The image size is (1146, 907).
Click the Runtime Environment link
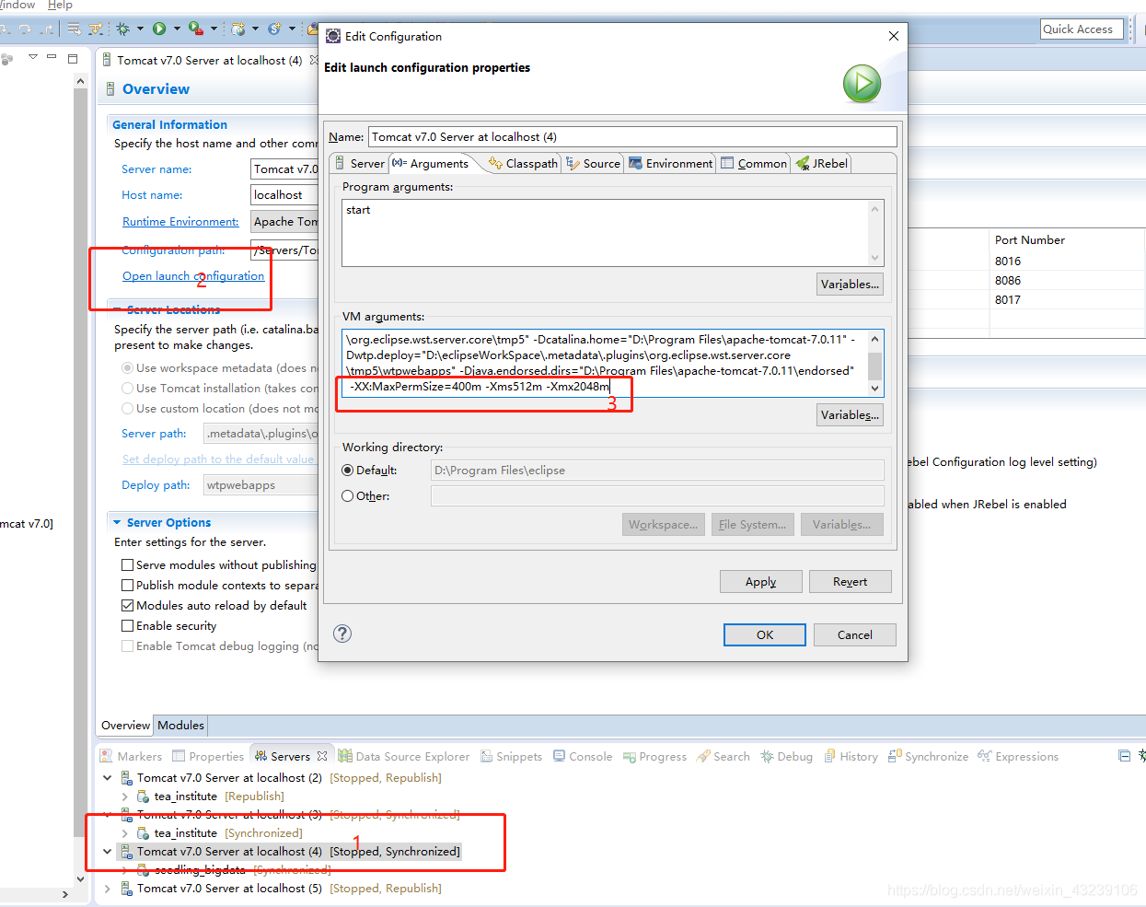[180, 222]
